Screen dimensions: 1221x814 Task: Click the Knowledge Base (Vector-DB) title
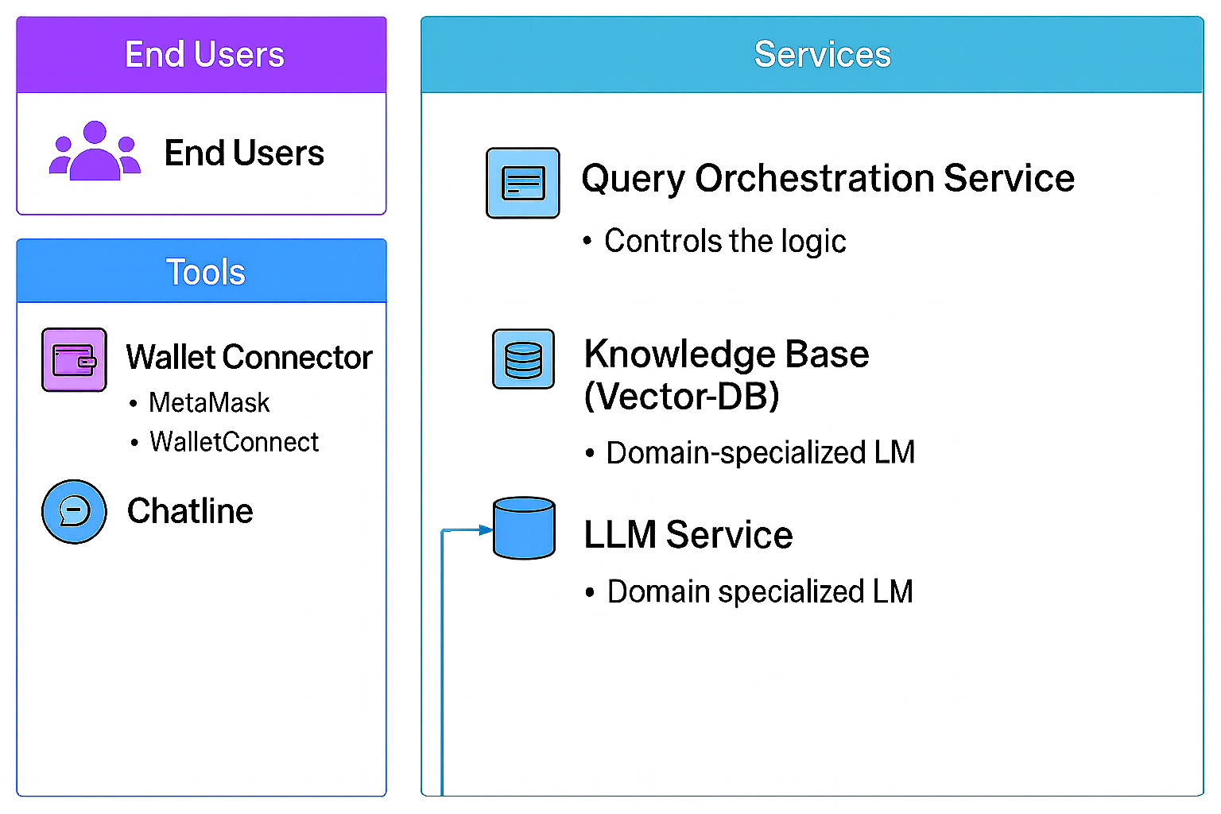(725, 374)
